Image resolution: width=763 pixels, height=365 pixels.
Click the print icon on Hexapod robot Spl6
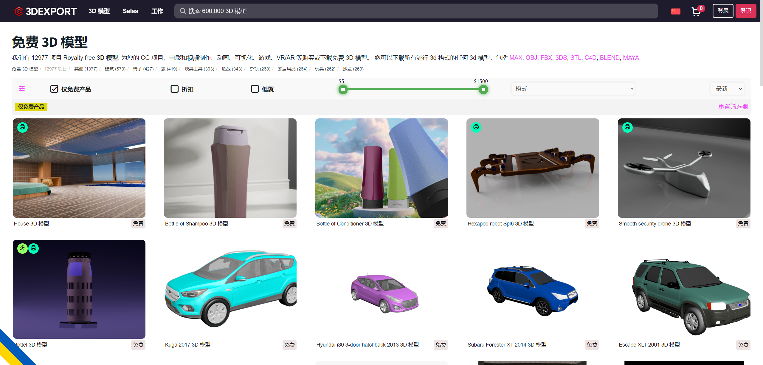coord(476,127)
